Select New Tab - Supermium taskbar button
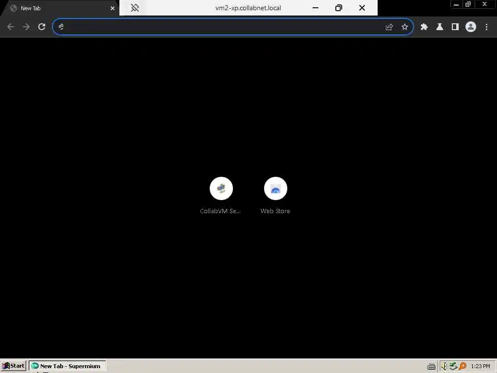The image size is (497, 373). (x=67, y=366)
